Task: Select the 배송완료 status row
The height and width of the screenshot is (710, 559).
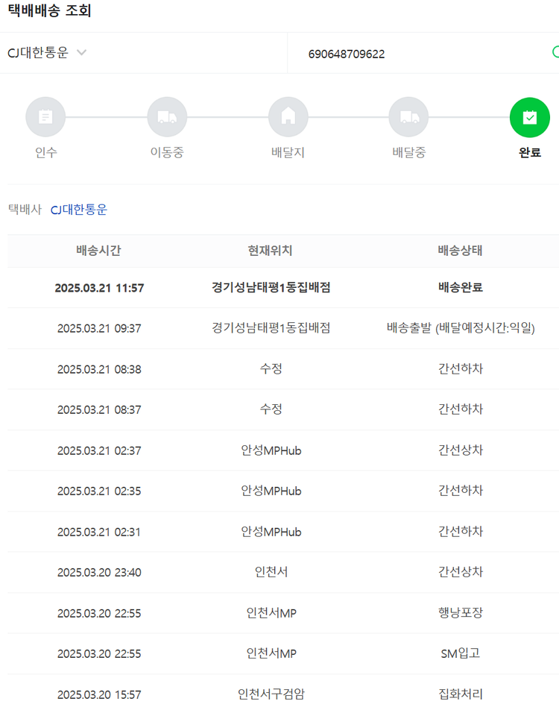Action: (x=461, y=288)
